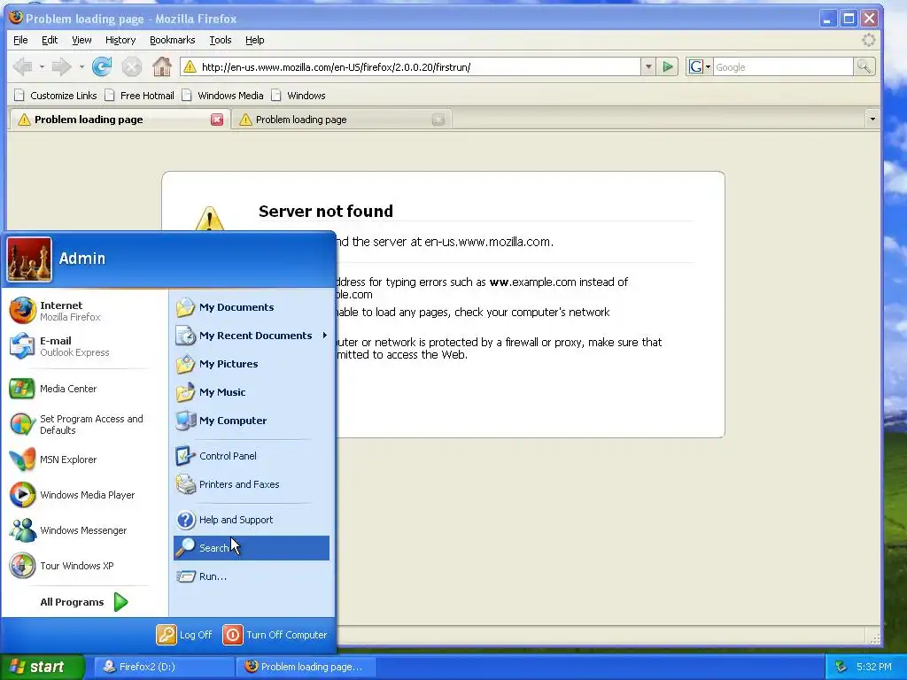Screen dimensions: 907x680
Task: Expand All Programs list
Action: pyautogui.click(x=84, y=602)
